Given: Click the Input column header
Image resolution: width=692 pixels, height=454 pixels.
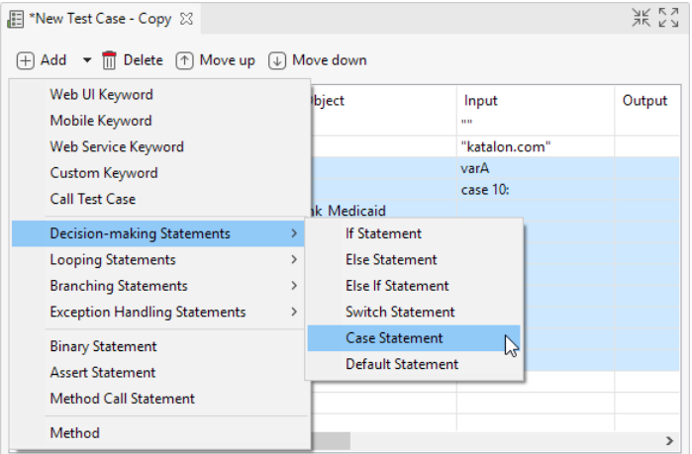Looking at the screenshot, I should click(480, 101).
